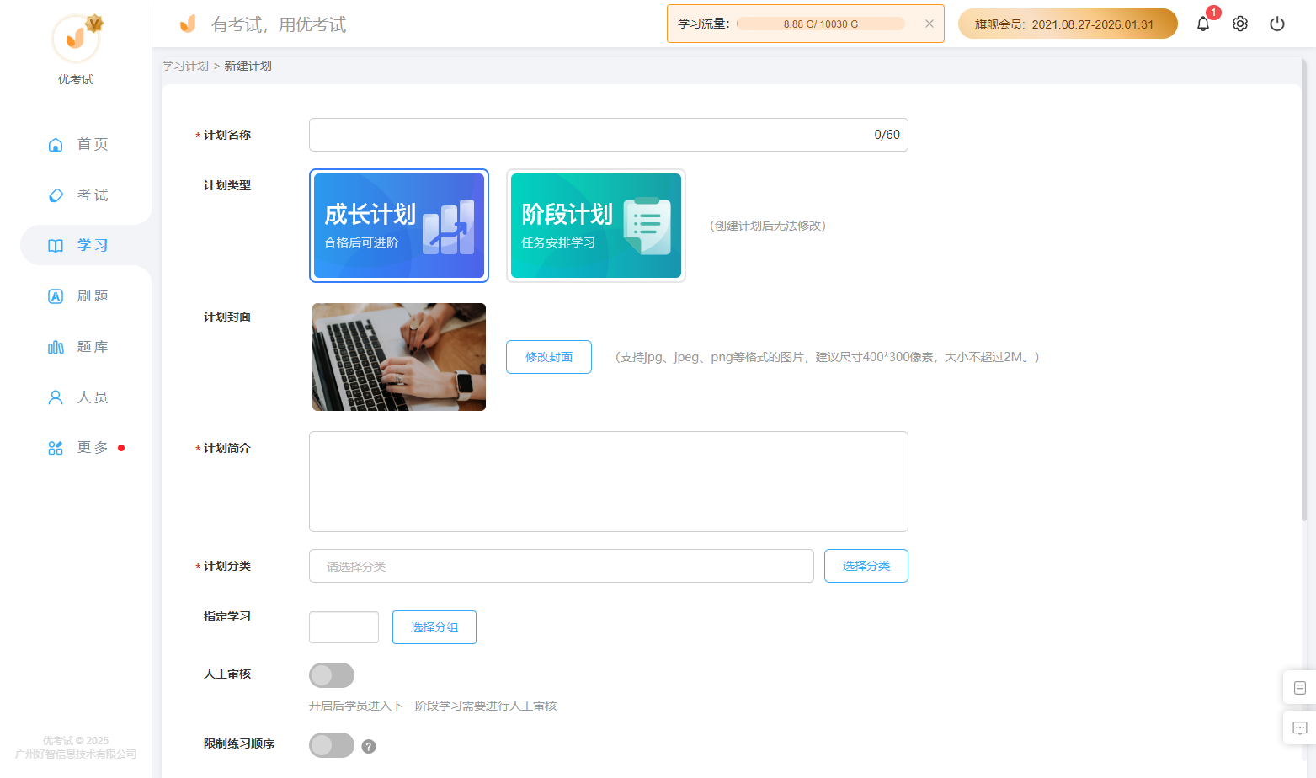Click the page vertical scrollbar
The image size is (1316, 778).
1303,290
